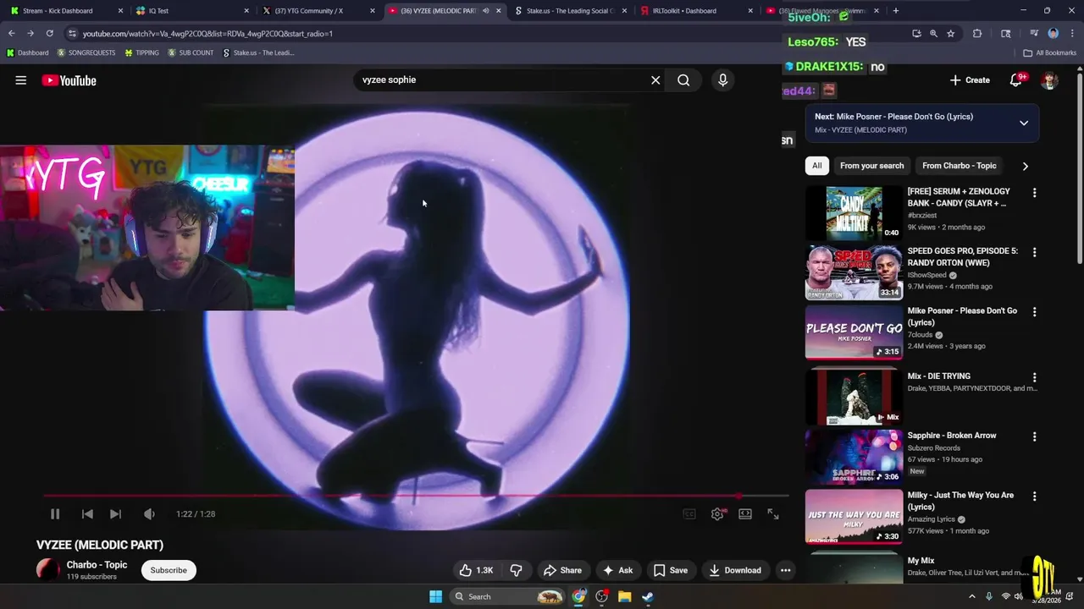Open 'Milky - Just The Way You Are' title
The image size is (1084, 609).
click(960, 501)
